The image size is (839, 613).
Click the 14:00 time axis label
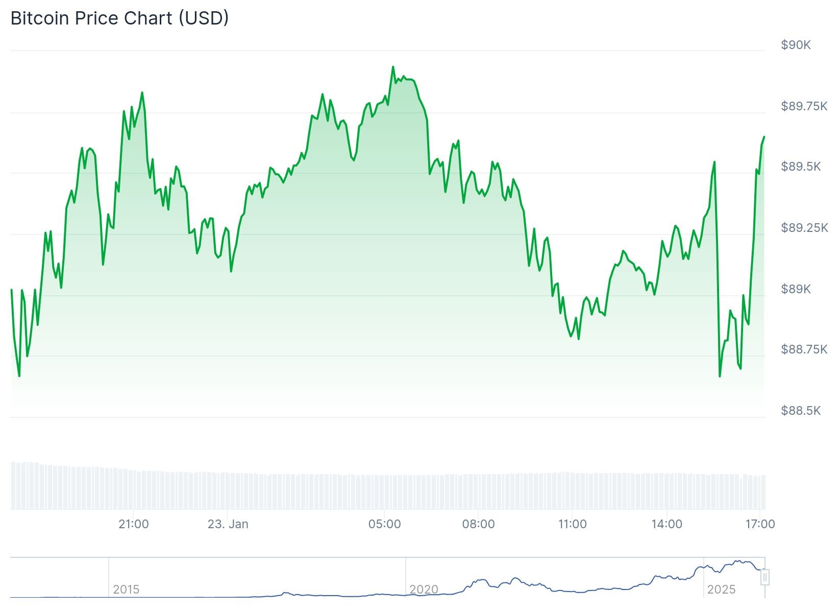coord(667,524)
